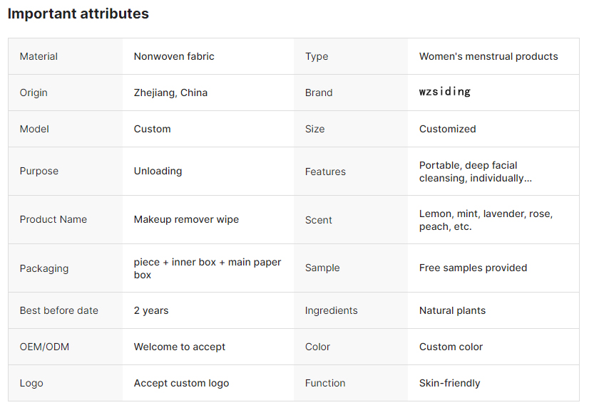The image size is (589, 410).
Task: Click the "Unloading" purpose value
Action: (x=158, y=171)
